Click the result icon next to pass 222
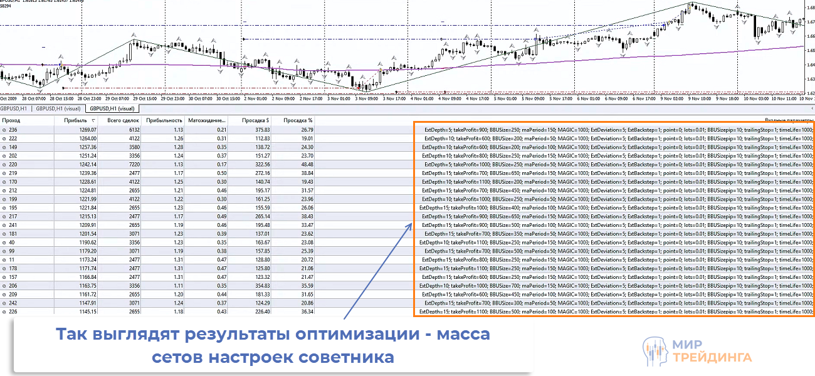Screen dimensions: 815x376 click(6, 138)
